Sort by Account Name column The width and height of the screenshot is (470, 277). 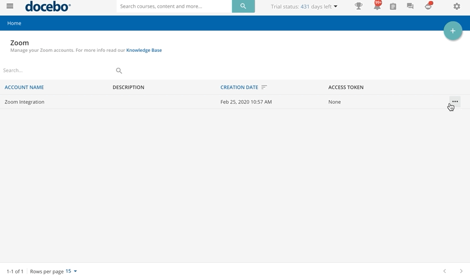coord(24,87)
